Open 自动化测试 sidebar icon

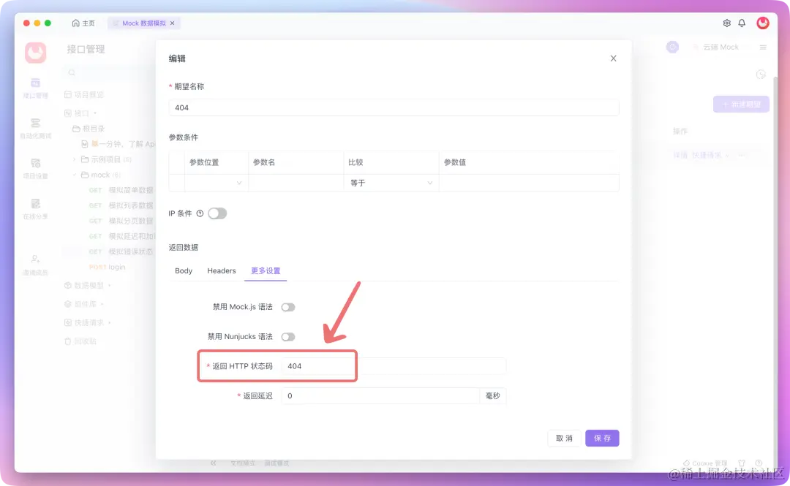[x=35, y=129]
